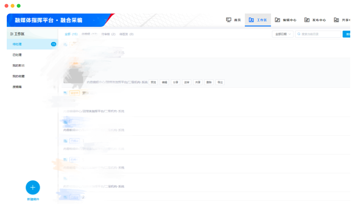Viewport: 357px width, 214px height.
Task: Click the 编辑中心 edit-folder icon
Action: [277, 20]
